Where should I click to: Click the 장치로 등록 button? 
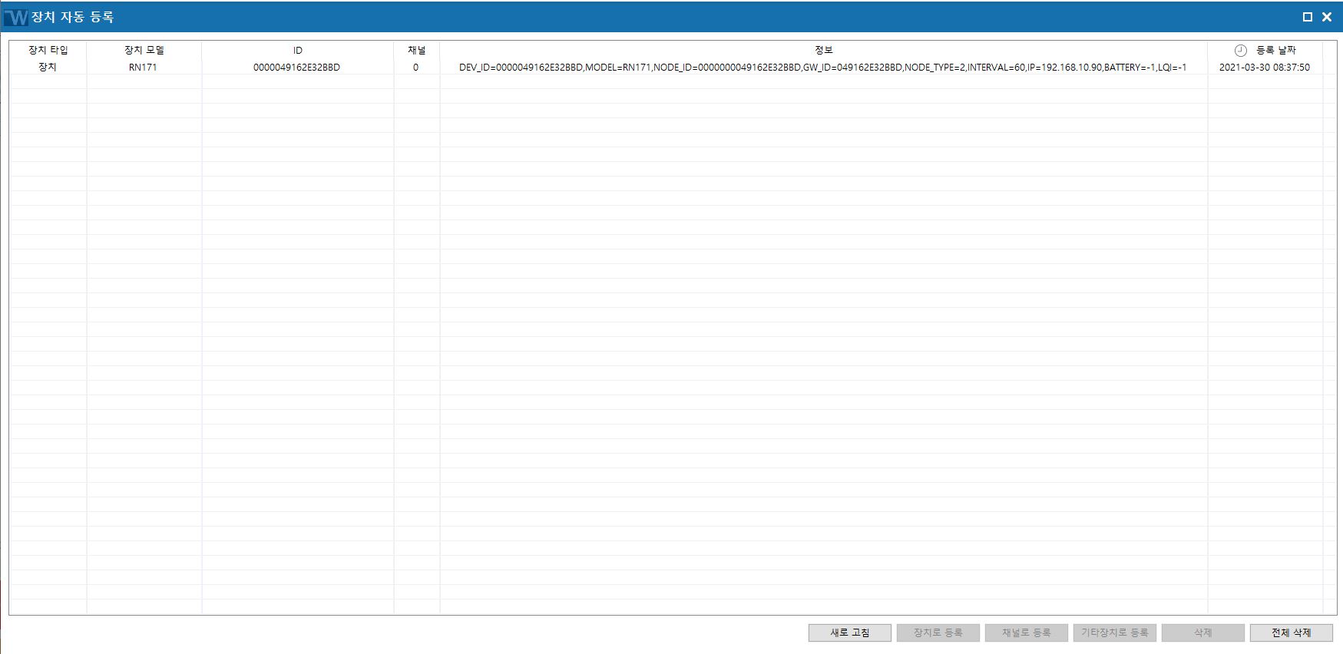pyautogui.click(x=938, y=633)
